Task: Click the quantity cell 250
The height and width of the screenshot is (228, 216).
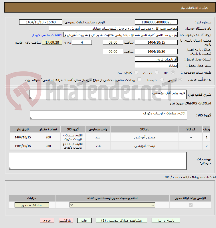Action: tap(48, 146)
